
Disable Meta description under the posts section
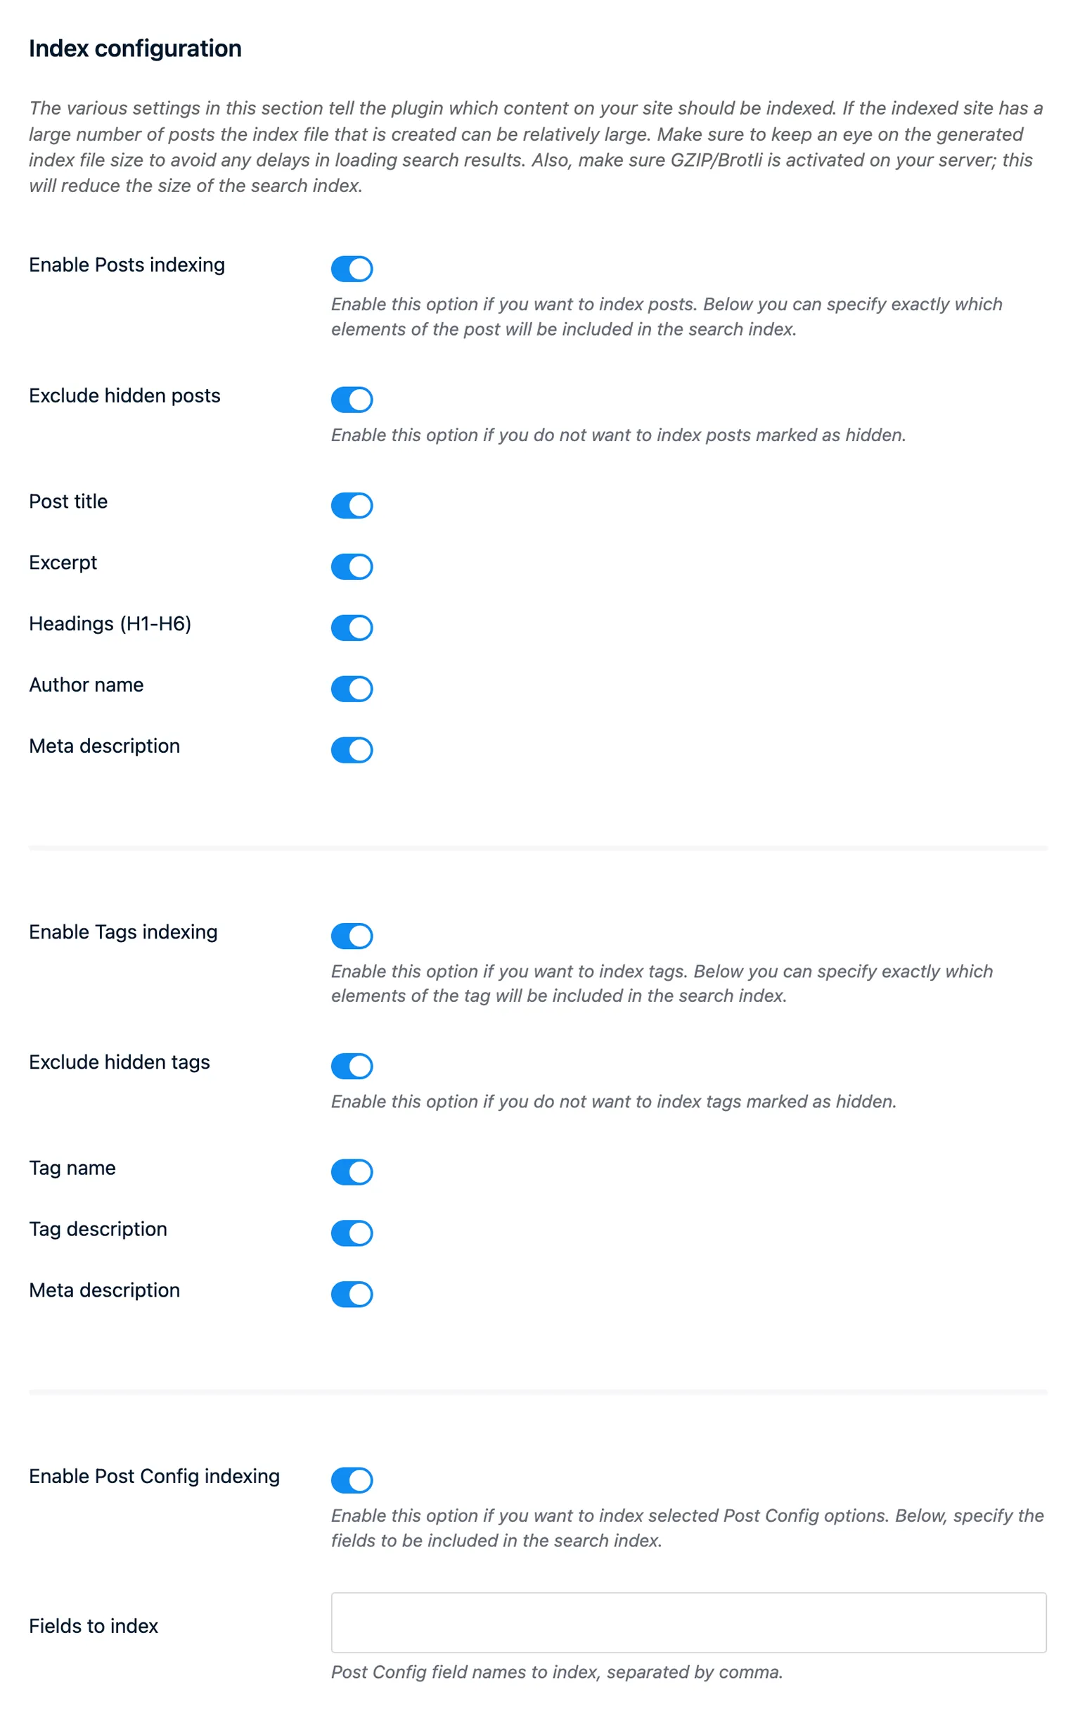click(352, 750)
